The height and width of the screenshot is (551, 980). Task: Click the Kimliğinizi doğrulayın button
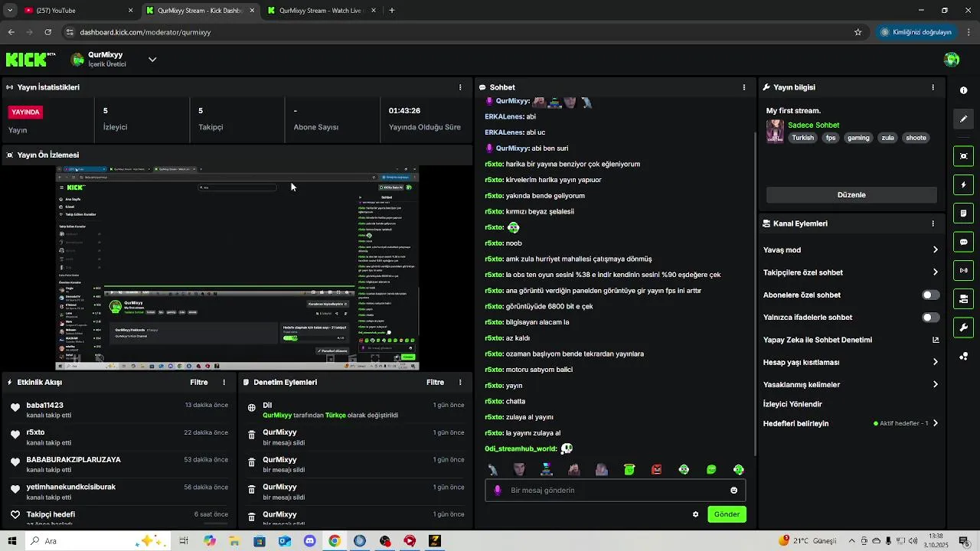pyautogui.click(x=916, y=32)
